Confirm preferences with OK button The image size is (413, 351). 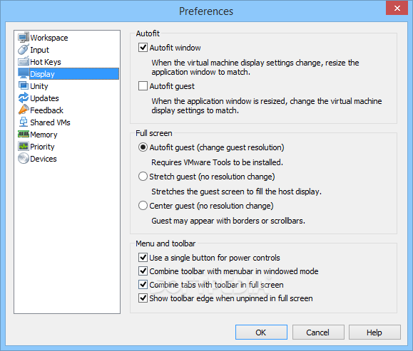(261, 332)
